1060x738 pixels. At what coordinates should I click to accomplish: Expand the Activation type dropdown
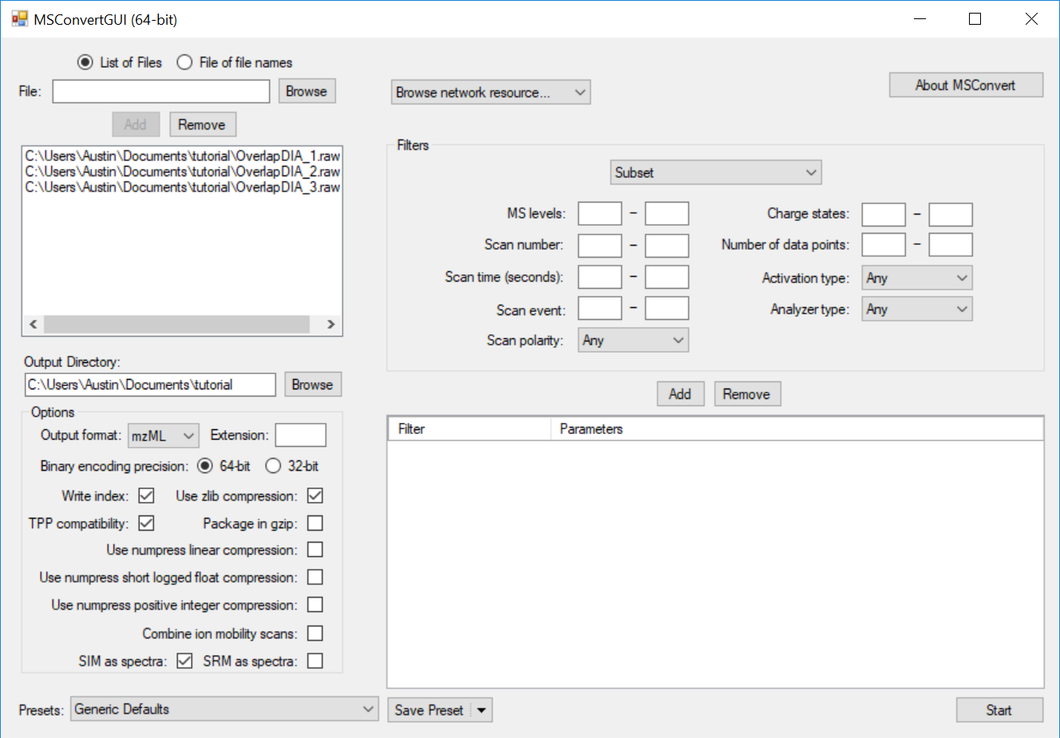click(916, 278)
